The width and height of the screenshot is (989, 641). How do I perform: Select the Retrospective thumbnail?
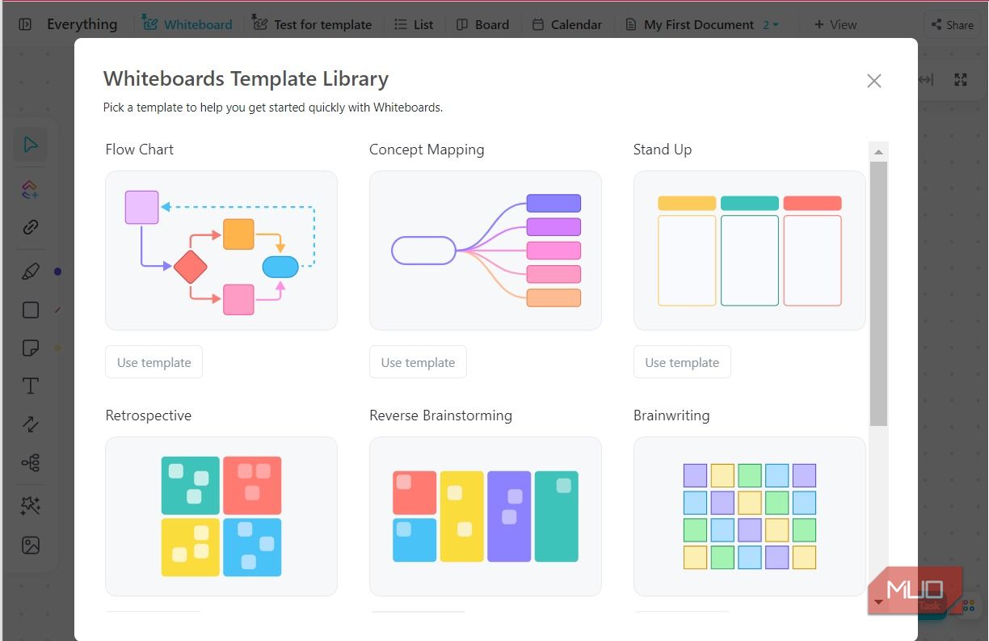tap(221, 517)
